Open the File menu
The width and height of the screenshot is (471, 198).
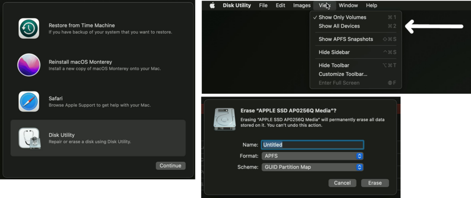pyautogui.click(x=263, y=6)
